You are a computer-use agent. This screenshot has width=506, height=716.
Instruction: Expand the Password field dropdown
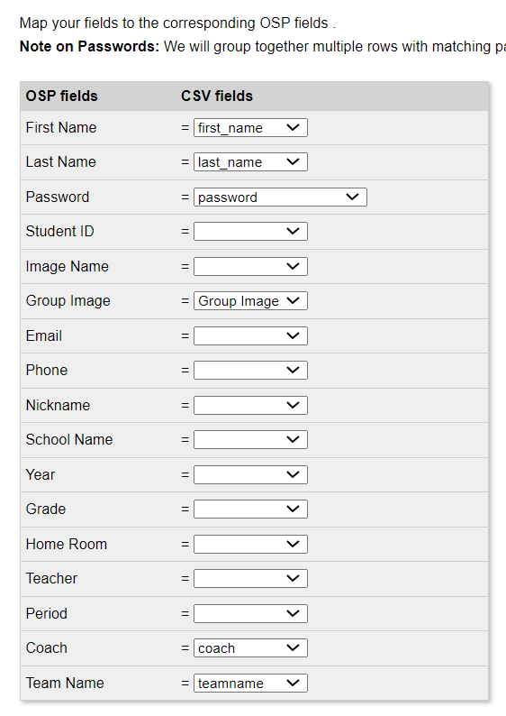(x=280, y=197)
